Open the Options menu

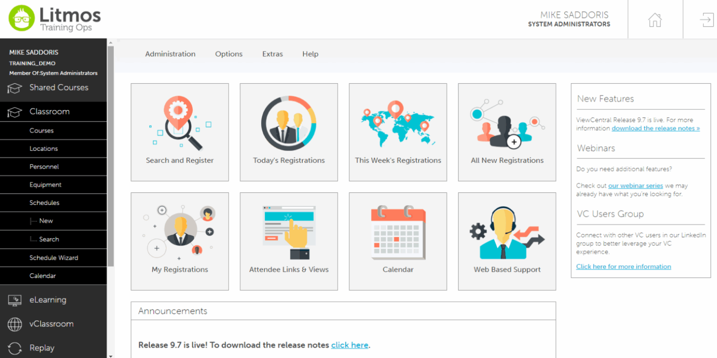[229, 54]
